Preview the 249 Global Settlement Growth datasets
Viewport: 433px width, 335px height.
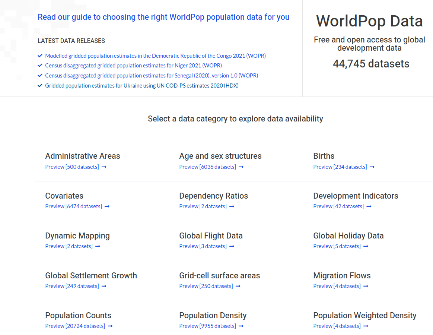coord(72,286)
